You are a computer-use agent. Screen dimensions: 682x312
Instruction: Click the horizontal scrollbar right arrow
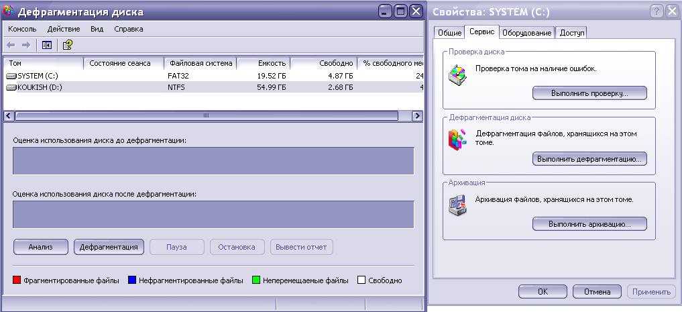[417, 116]
